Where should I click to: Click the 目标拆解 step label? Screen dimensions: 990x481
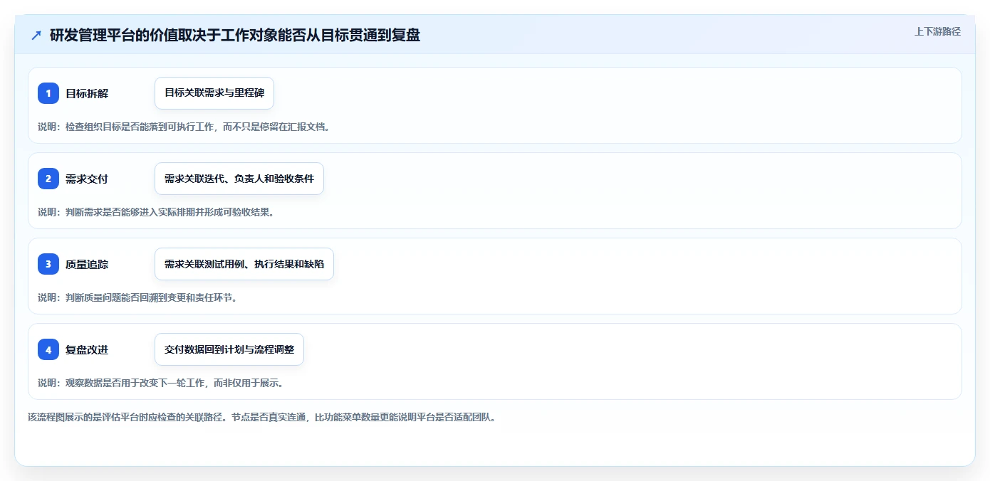tap(87, 93)
